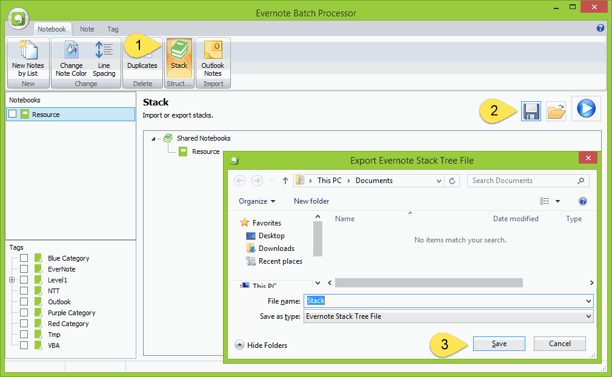Check the NTT tag checkbox
Viewport: 612px width, 377px height.
click(x=24, y=291)
